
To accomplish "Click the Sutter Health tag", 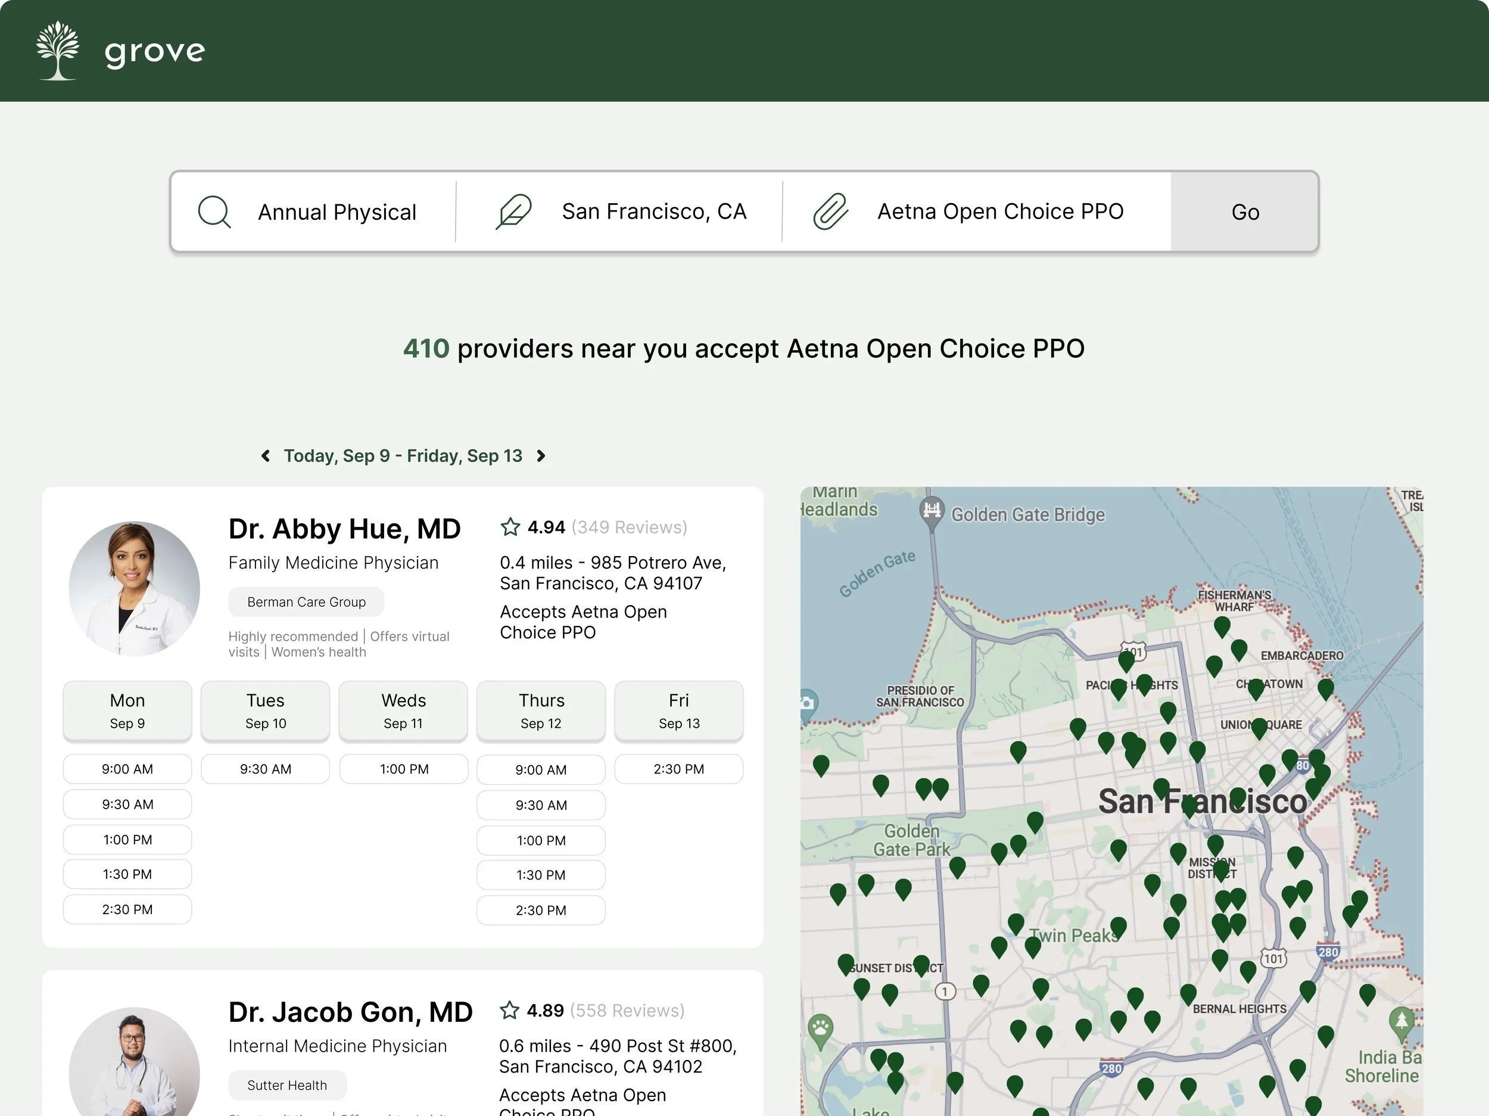I will pos(288,1085).
